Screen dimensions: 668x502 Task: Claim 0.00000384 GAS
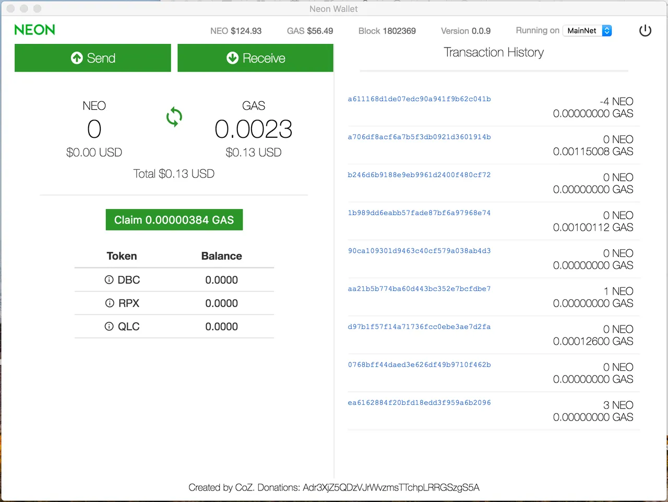tap(174, 220)
